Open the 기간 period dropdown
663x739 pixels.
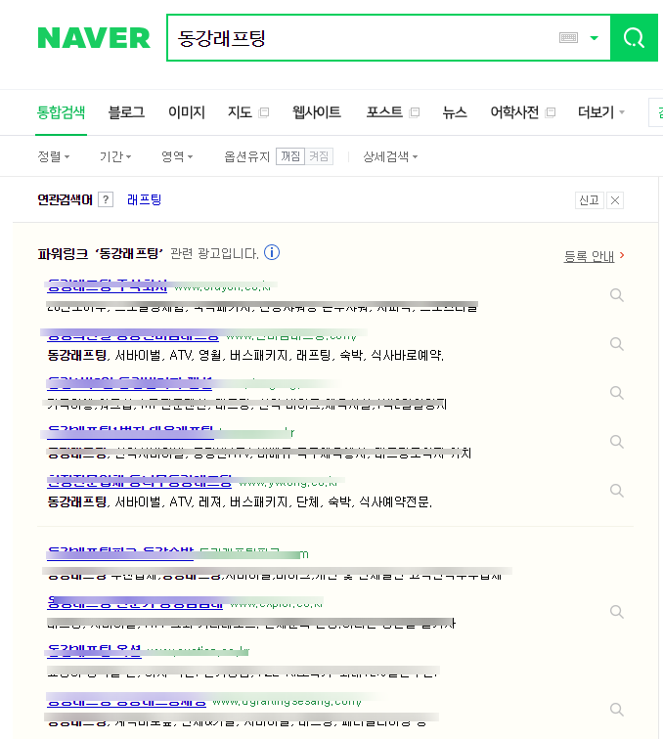tap(115, 156)
